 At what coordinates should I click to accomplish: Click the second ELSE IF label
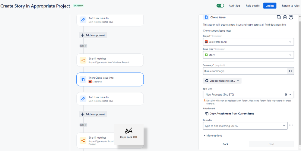[x=83, y=125]
